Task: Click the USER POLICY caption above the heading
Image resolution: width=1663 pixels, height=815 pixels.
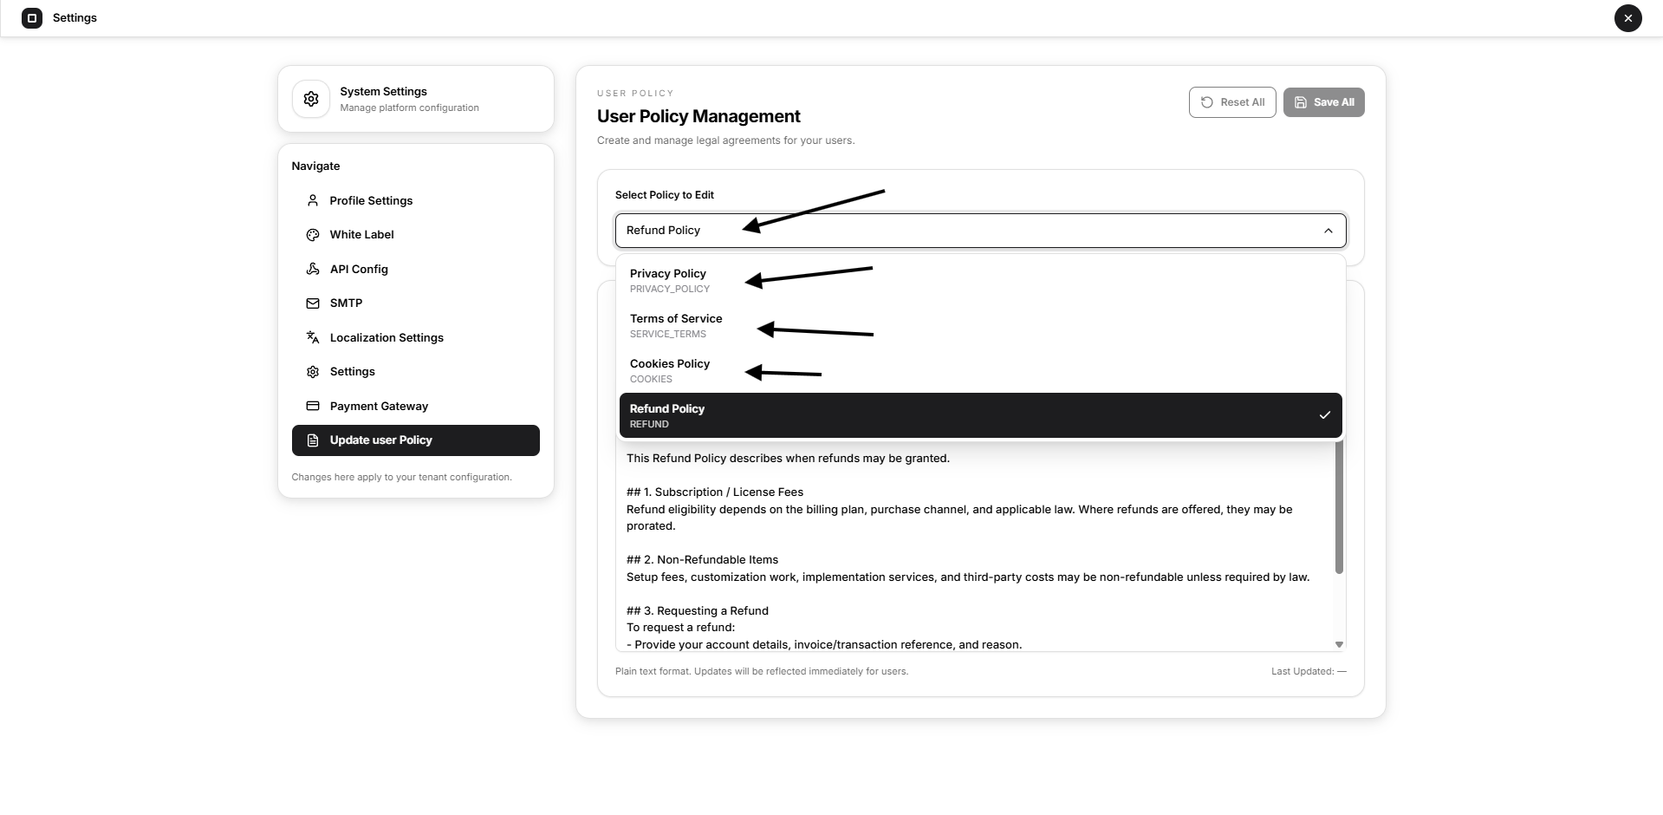Action: click(x=635, y=93)
